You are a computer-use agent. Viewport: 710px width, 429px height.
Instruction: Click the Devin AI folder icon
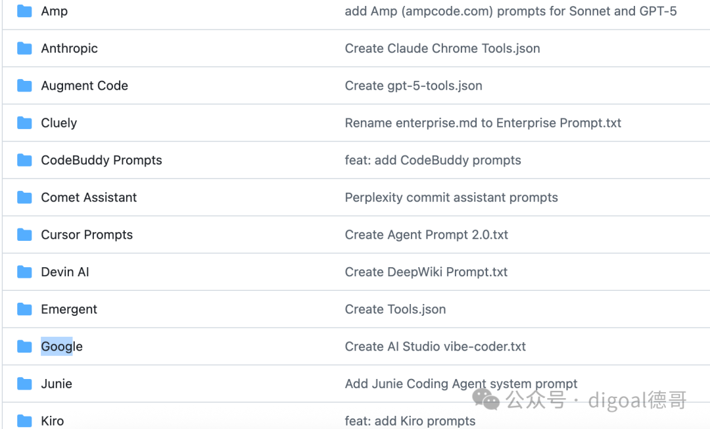click(x=24, y=271)
